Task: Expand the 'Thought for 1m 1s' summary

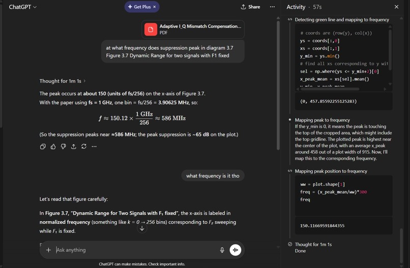Action: click(x=63, y=81)
